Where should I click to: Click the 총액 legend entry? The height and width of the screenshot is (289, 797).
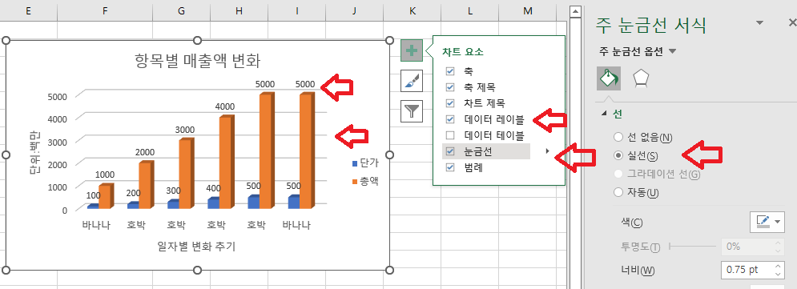click(x=365, y=180)
